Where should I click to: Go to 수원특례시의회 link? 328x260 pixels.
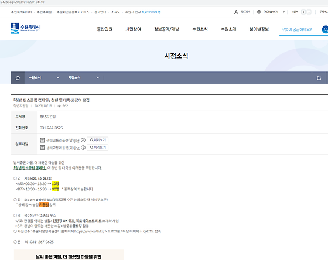[21, 12]
